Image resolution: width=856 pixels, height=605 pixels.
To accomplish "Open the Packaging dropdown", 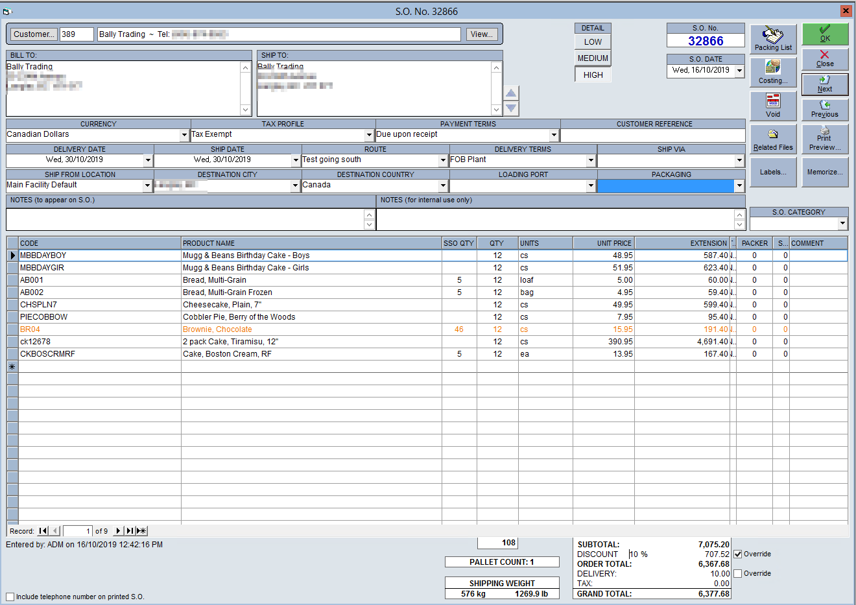I will pyautogui.click(x=739, y=186).
